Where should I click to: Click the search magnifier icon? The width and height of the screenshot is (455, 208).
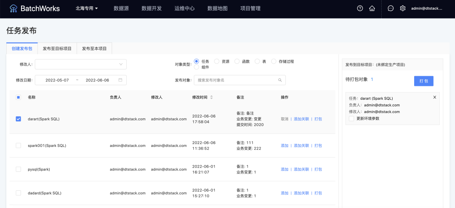[280, 80]
